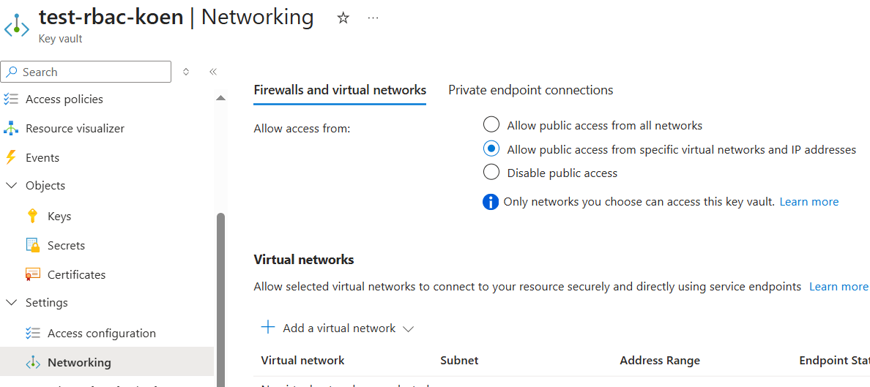This screenshot has width=870, height=387.
Task: Favorite this key vault with star icon
Action: point(343,18)
